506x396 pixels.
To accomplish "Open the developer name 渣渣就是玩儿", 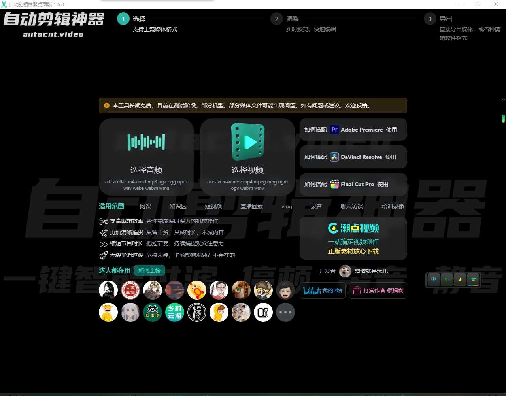I will click(371, 271).
